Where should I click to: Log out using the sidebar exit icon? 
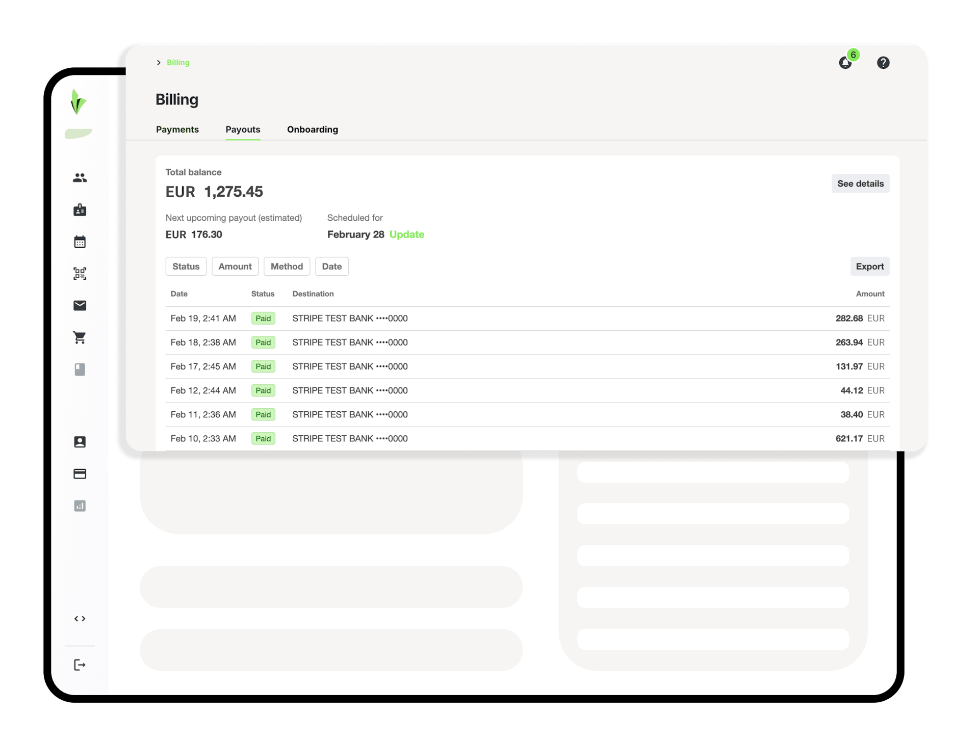(80, 665)
